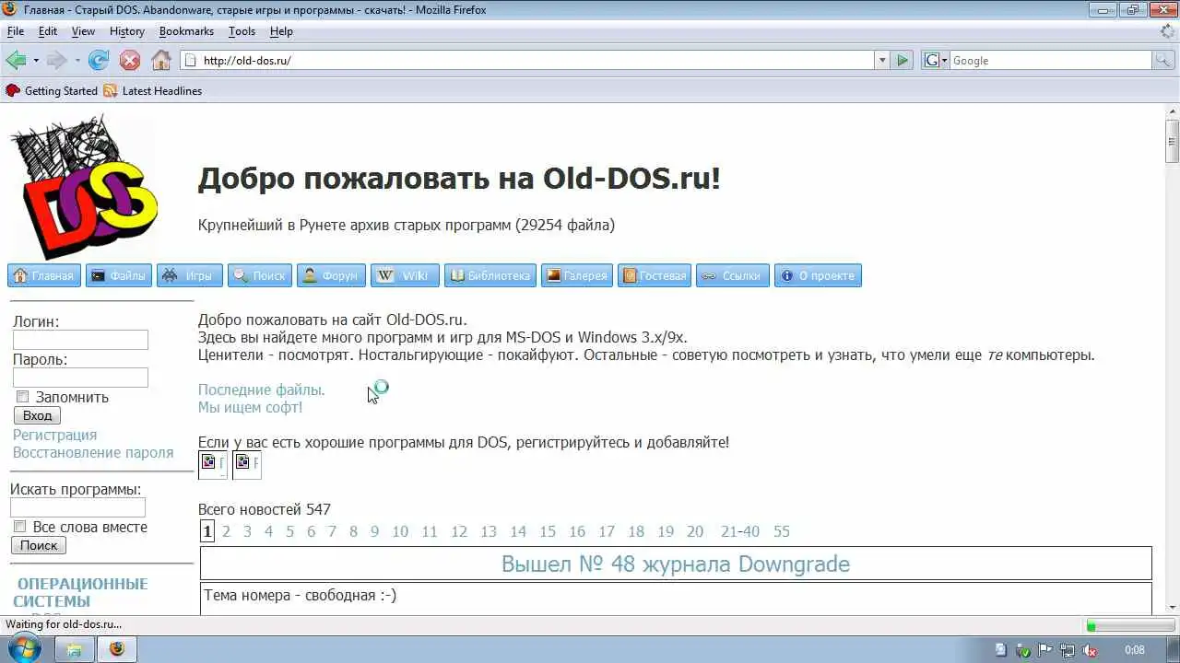Open the Мы ищем софт! link
The height and width of the screenshot is (663, 1180).
coord(250,407)
